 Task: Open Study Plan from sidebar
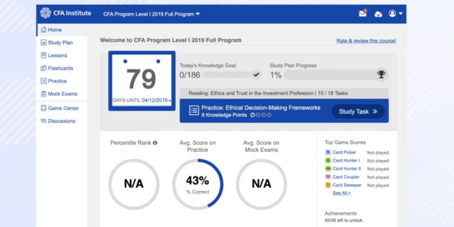61,43
